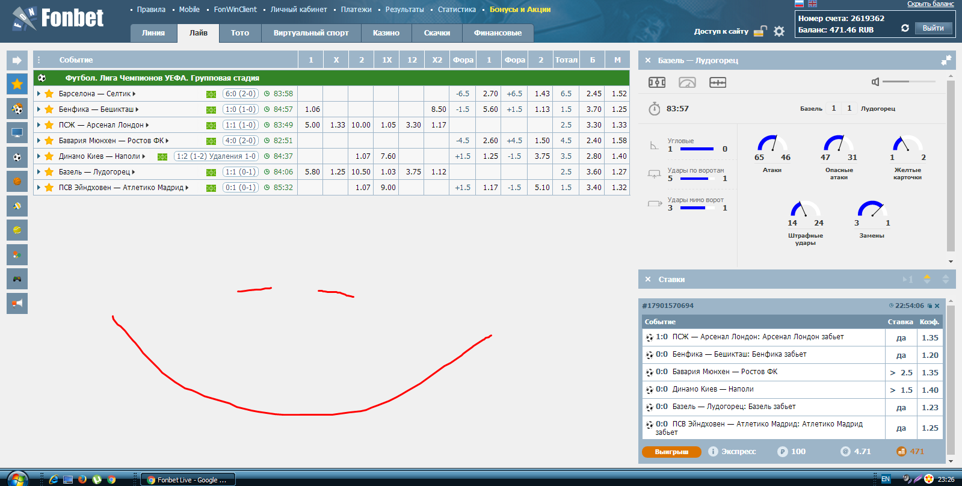Open Бонусы и Акции link
Image resolution: width=962 pixels, height=486 pixels.
(520, 10)
